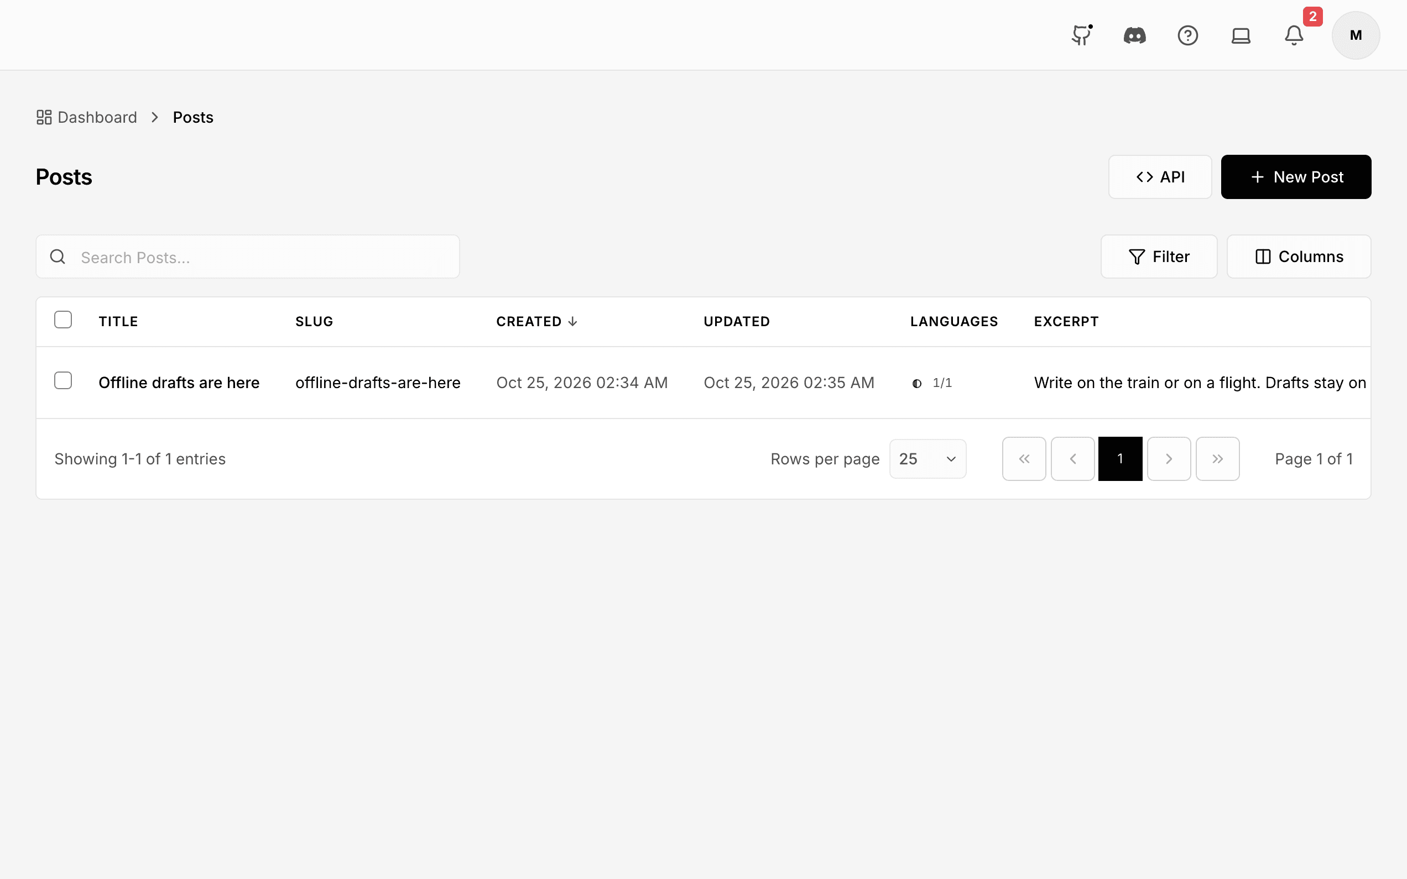Click the API button
This screenshot has height=879, width=1407.
click(x=1160, y=177)
